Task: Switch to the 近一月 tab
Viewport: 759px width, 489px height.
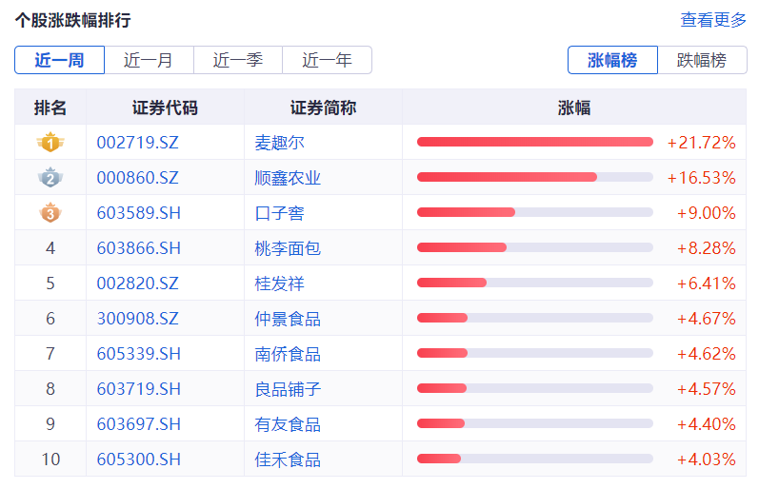Action: click(x=149, y=60)
